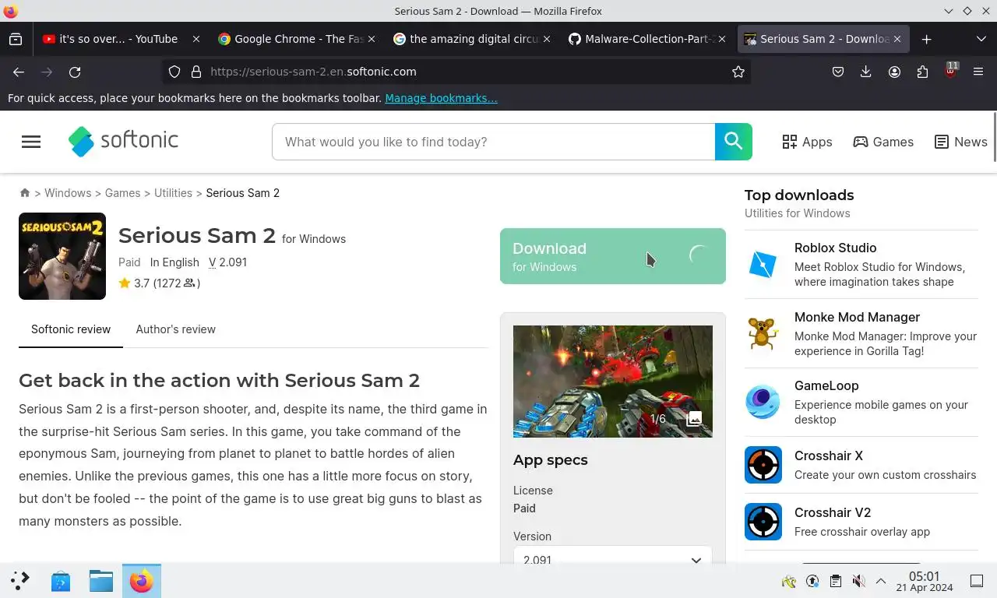This screenshot has width=997, height=598.
Task: Open Firefox account icon
Action: click(x=894, y=72)
